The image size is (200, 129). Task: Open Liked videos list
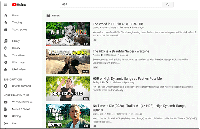click(x=19, y=69)
